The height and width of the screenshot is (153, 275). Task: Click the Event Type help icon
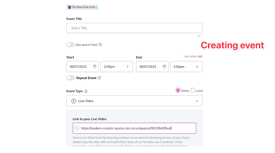coord(86,91)
